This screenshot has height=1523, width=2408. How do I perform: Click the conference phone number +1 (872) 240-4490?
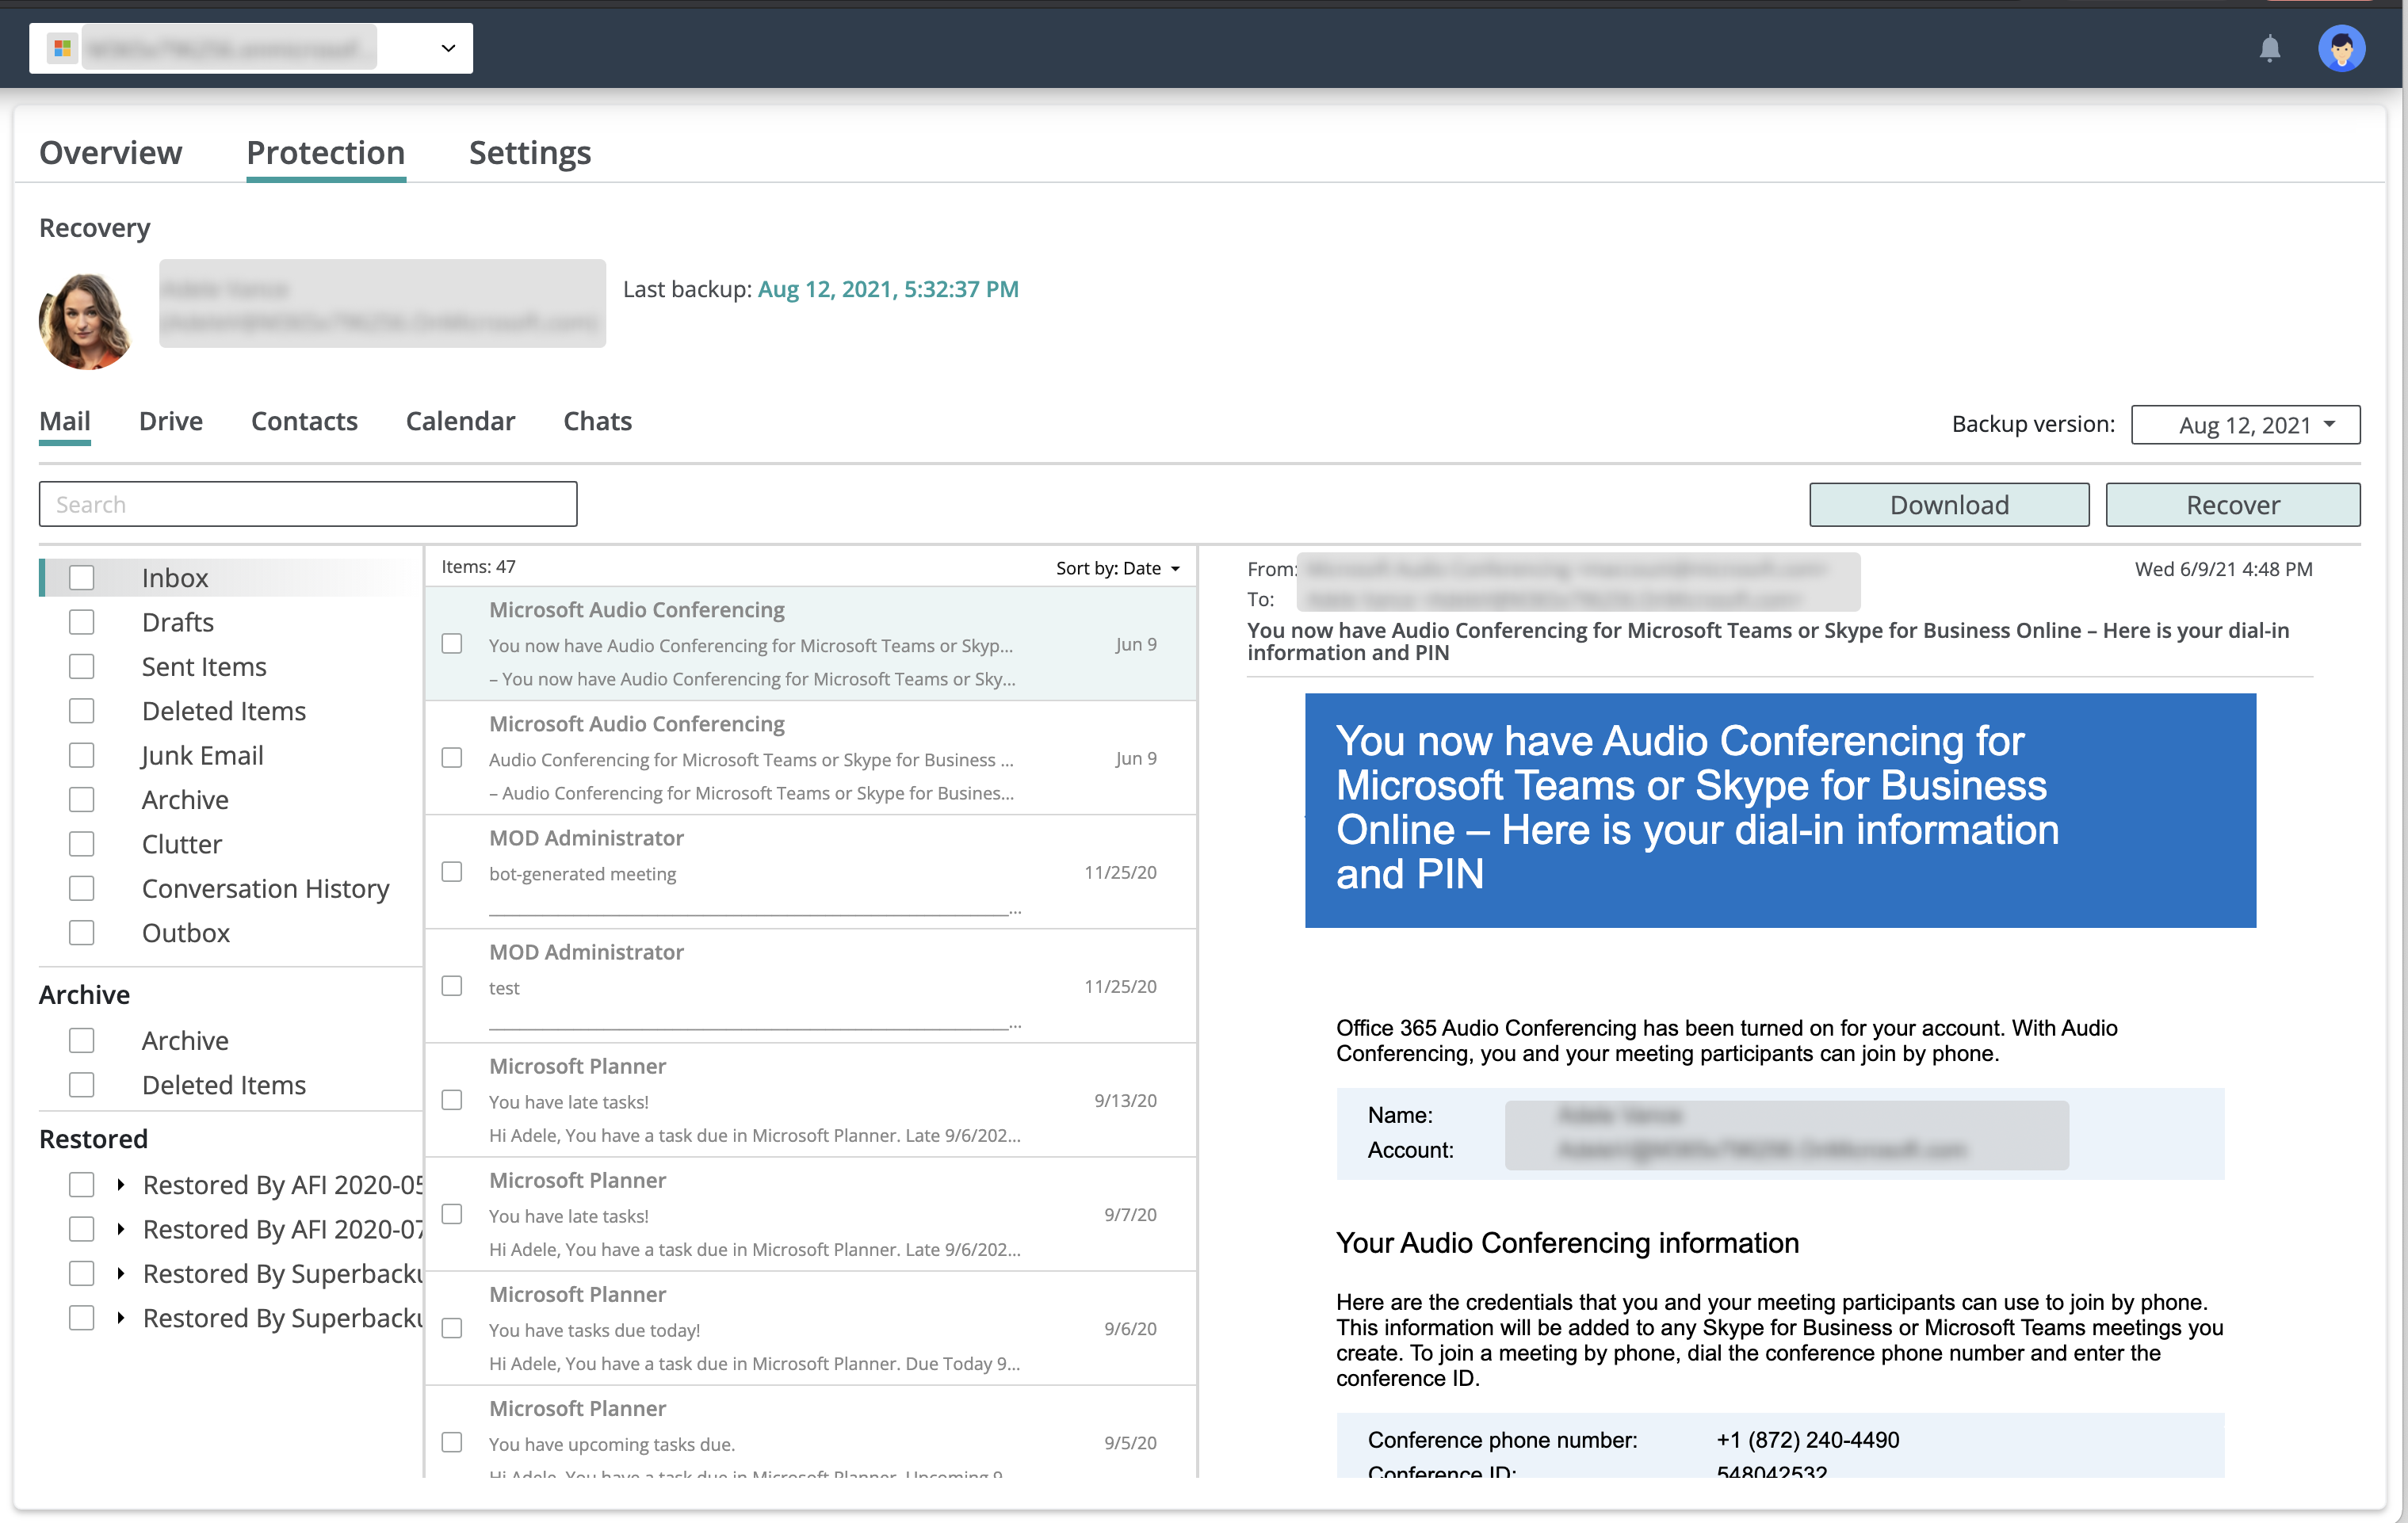point(1807,1440)
